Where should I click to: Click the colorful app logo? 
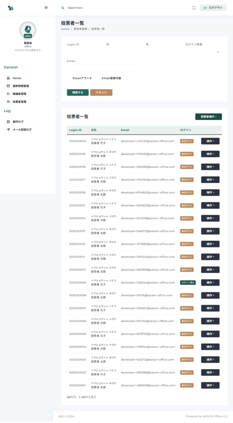pyautogui.click(x=10, y=8)
